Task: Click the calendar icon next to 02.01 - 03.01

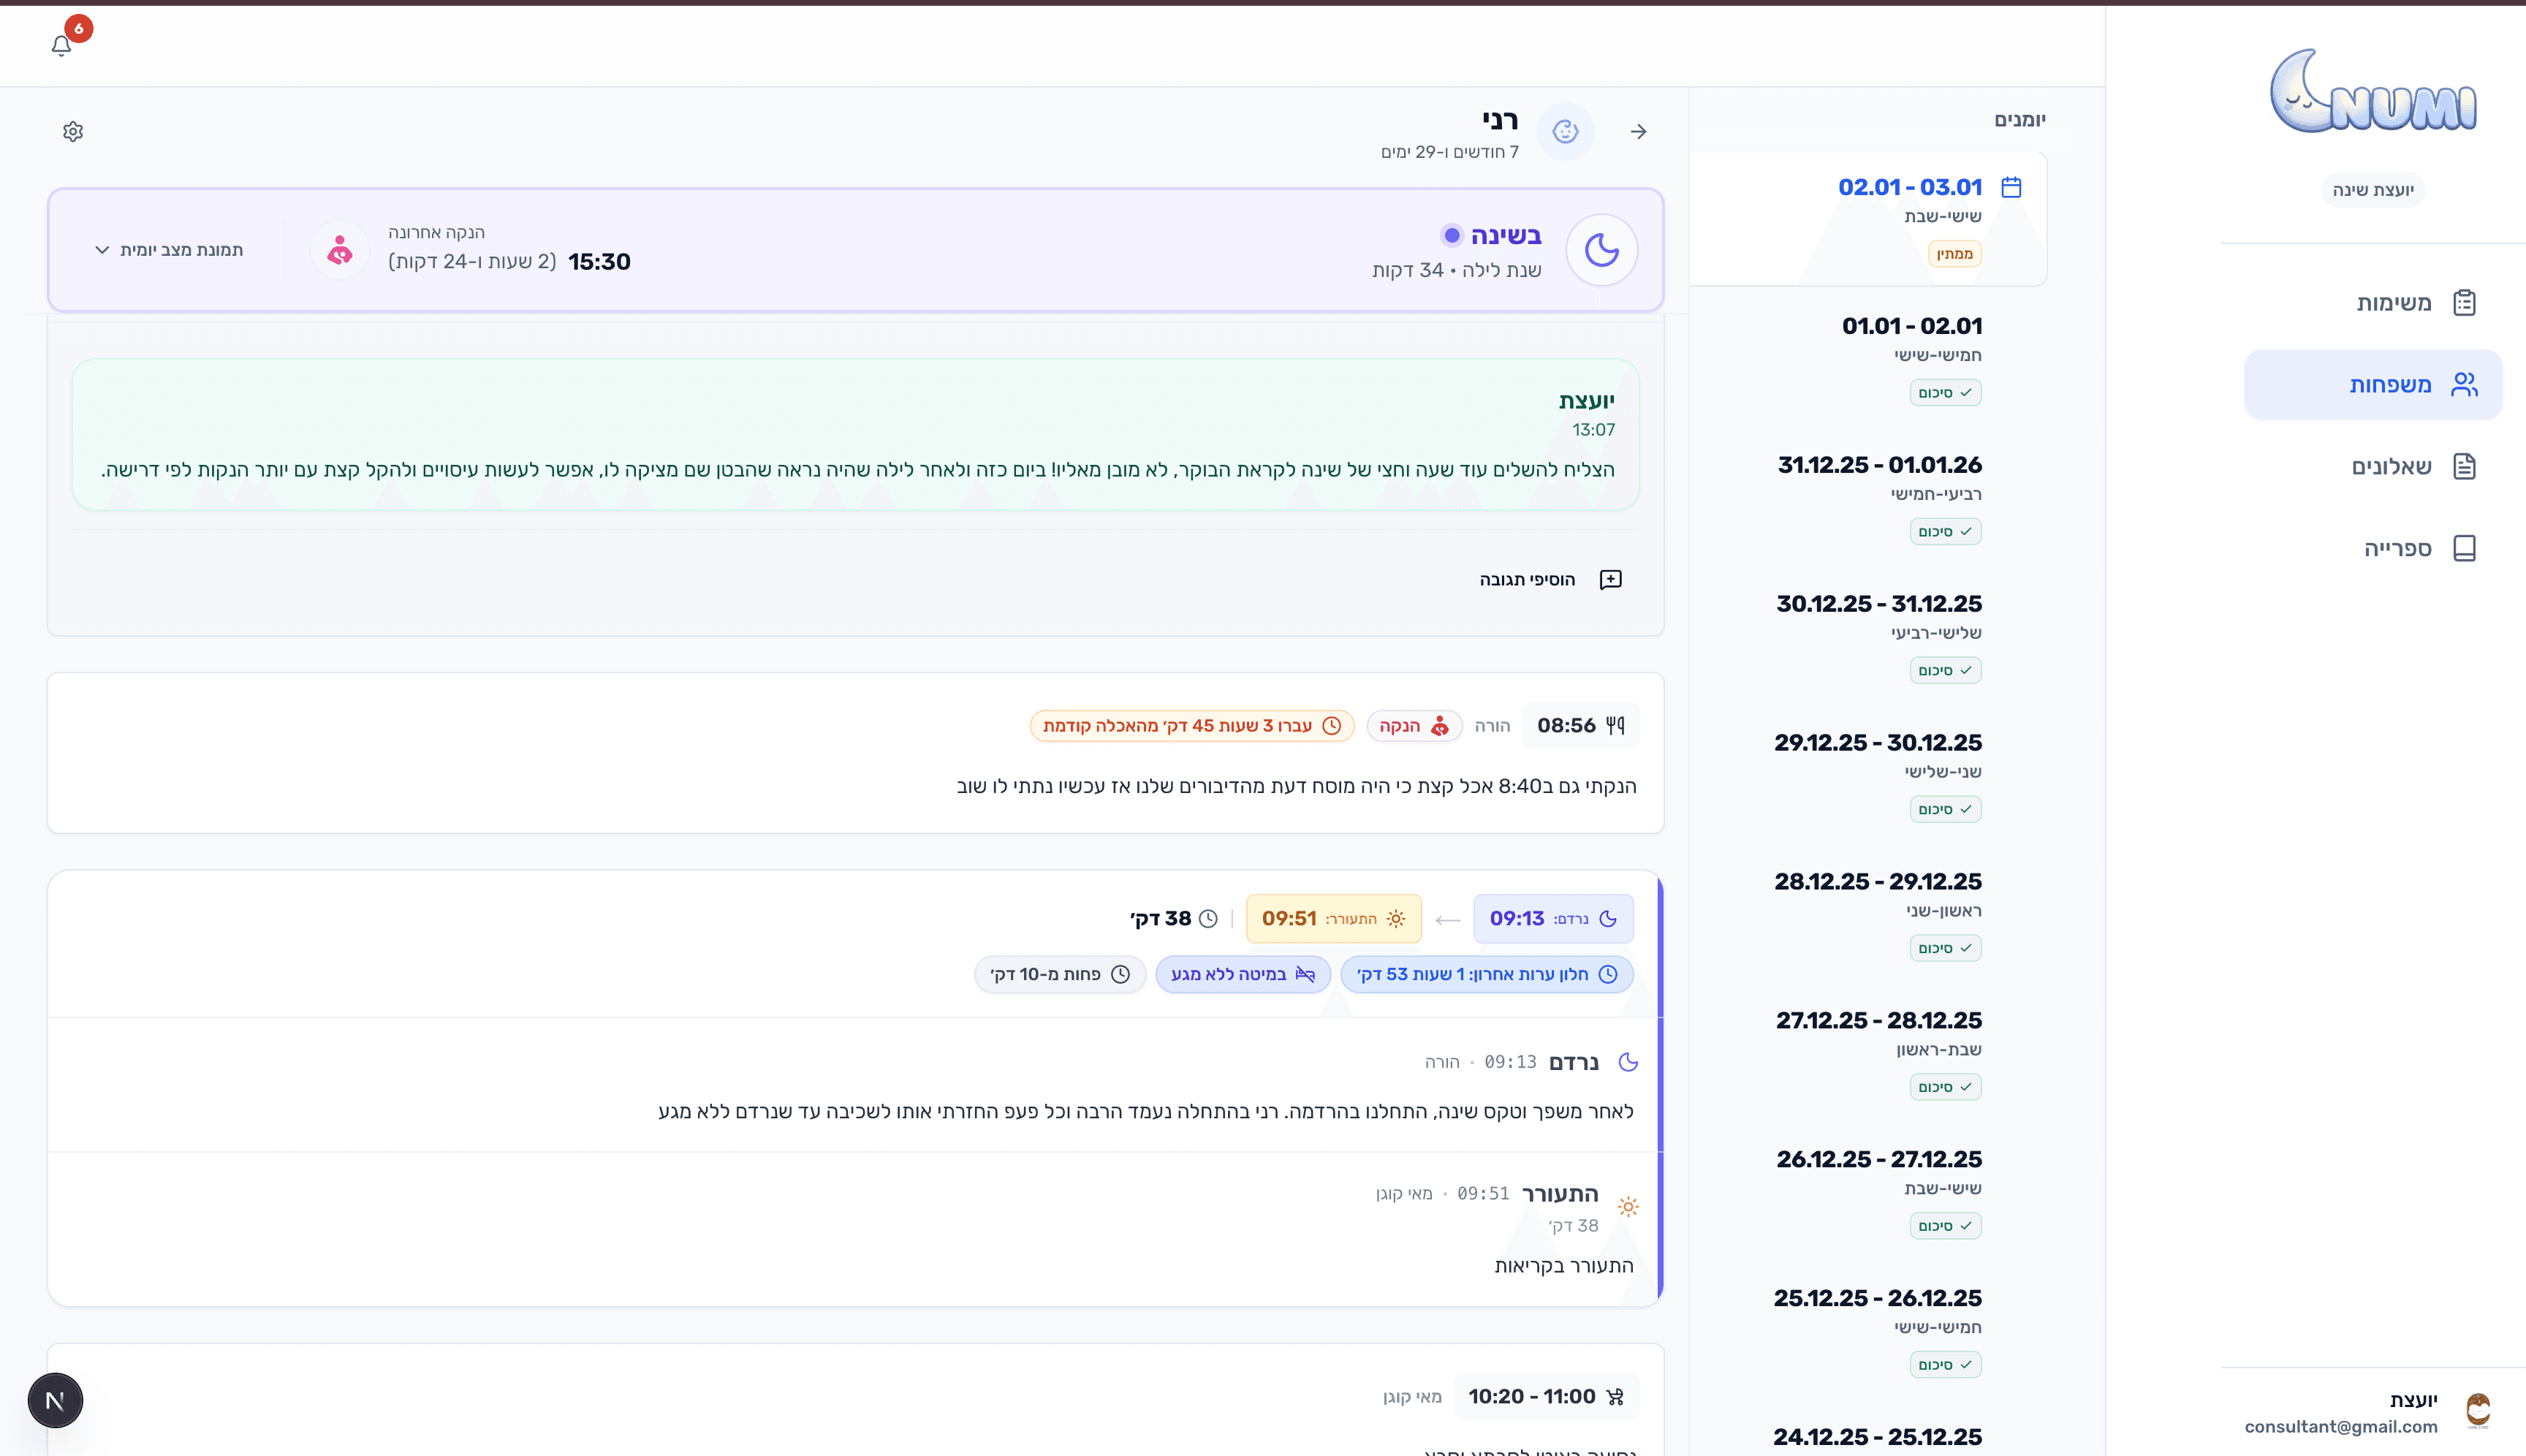Action: 2011,187
